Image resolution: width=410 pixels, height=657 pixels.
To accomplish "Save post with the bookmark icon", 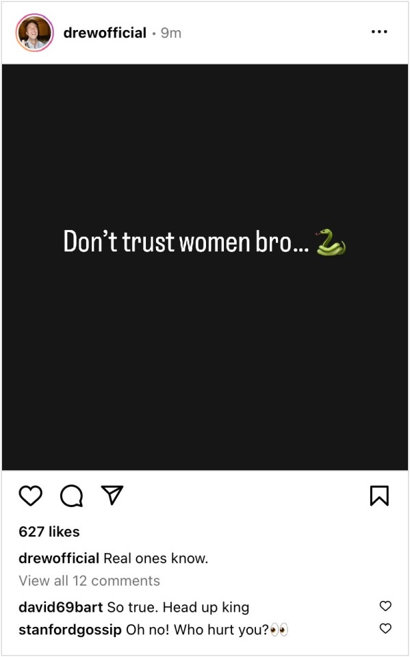I will tap(379, 495).
